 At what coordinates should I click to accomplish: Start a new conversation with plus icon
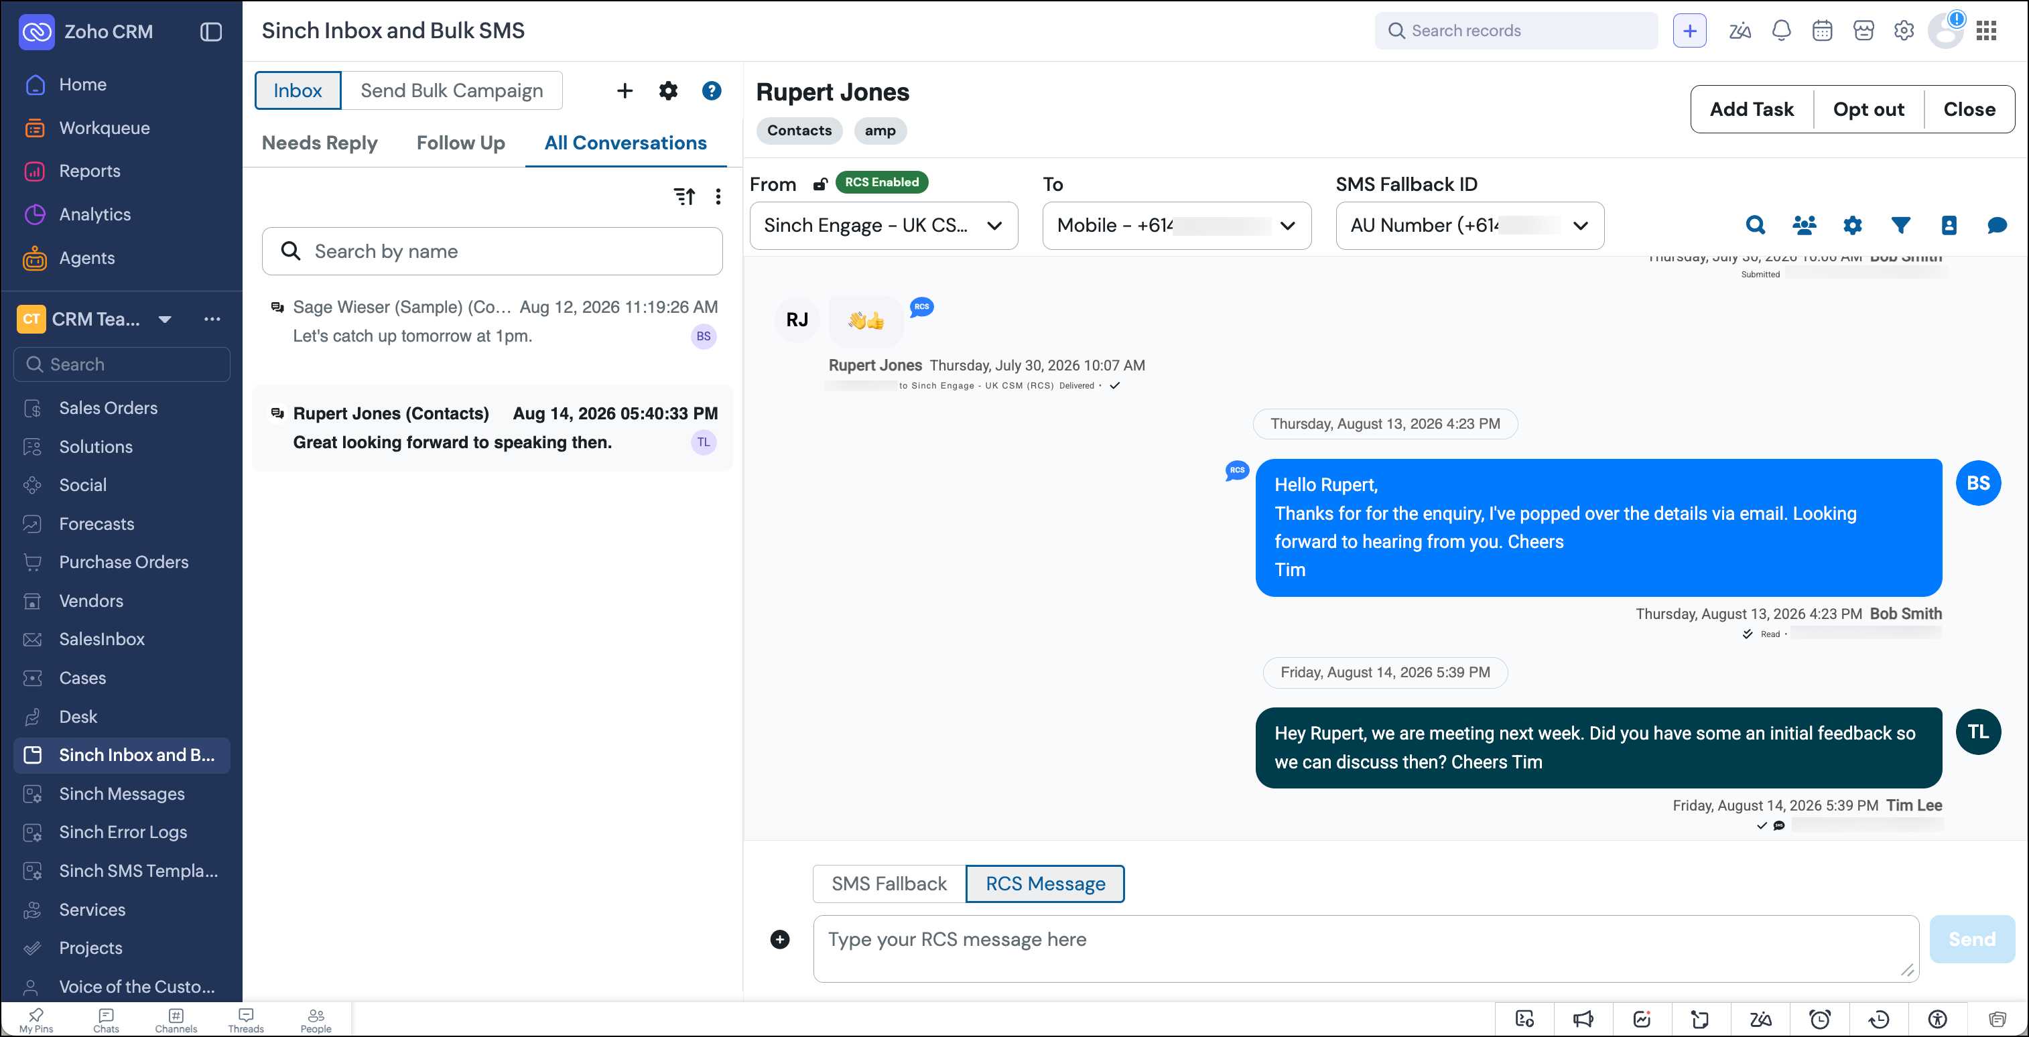coord(625,90)
